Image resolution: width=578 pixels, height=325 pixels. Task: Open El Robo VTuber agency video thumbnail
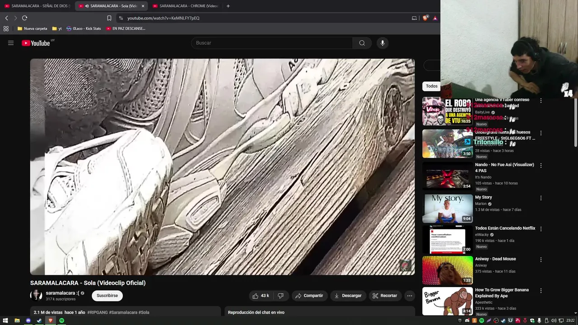[447, 111]
